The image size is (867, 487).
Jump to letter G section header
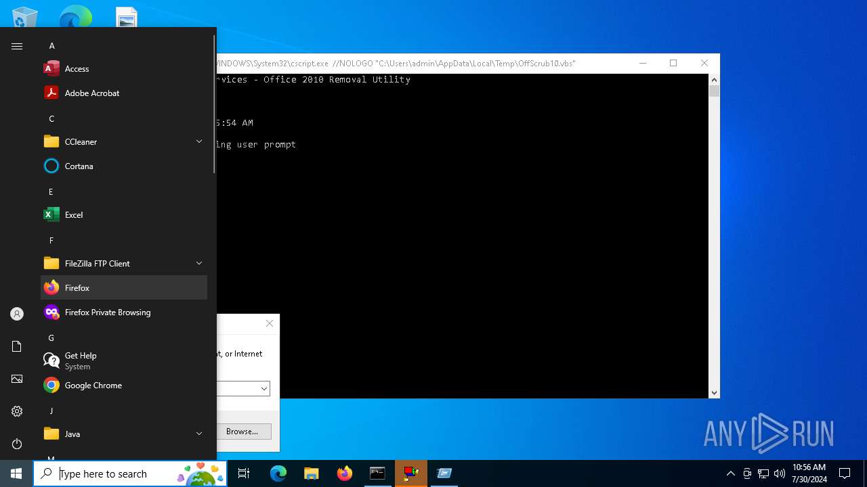[x=51, y=338]
